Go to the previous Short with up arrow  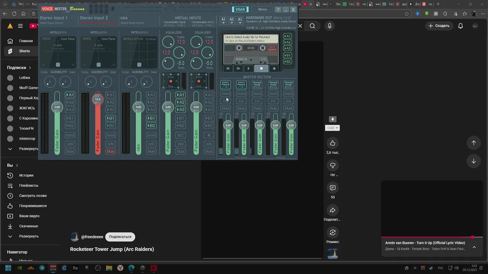click(x=474, y=143)
